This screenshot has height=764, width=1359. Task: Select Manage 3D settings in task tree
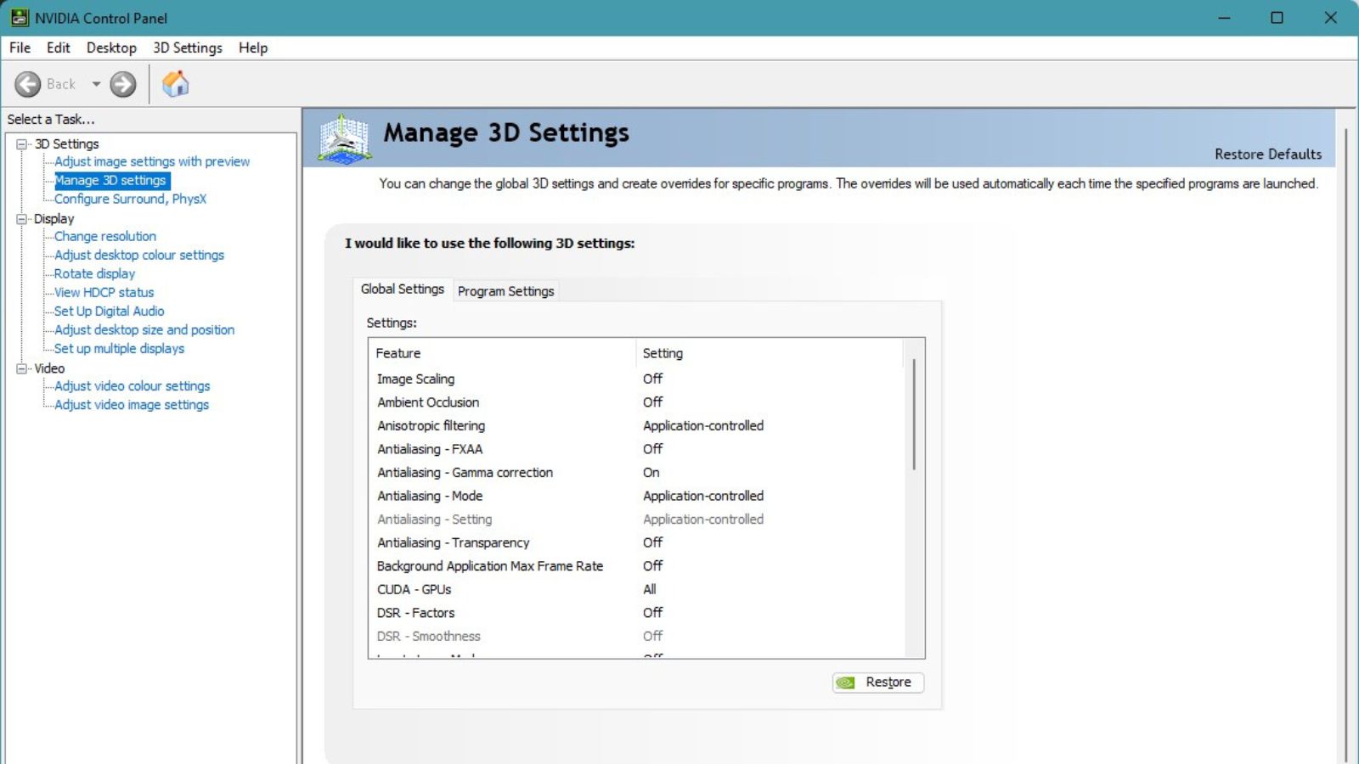[110, 180]
